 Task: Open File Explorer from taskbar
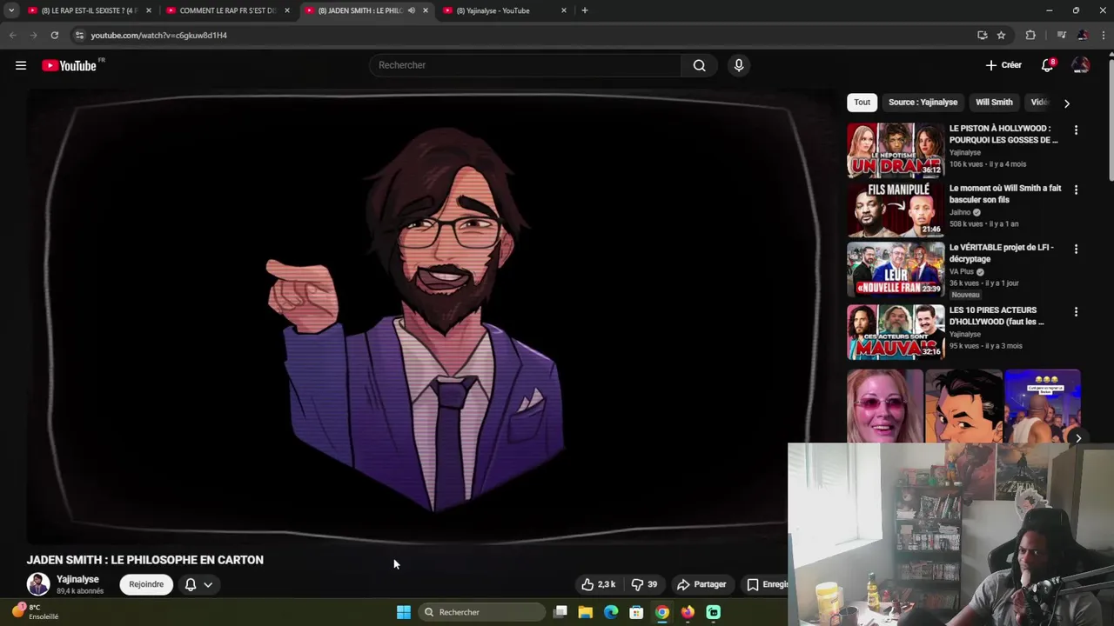point(586,612)
